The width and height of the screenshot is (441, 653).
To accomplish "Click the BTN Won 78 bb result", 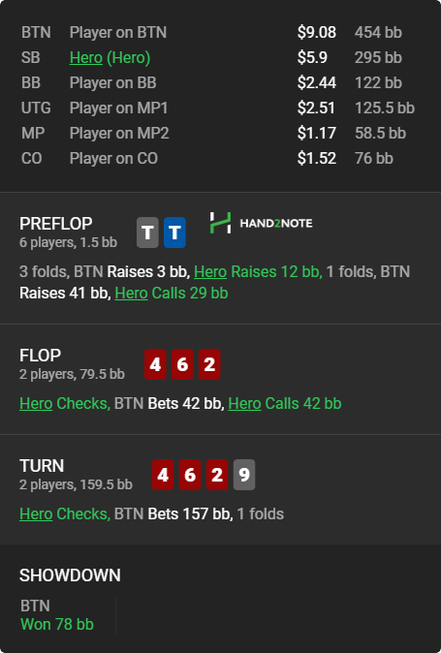I will 57,615.
